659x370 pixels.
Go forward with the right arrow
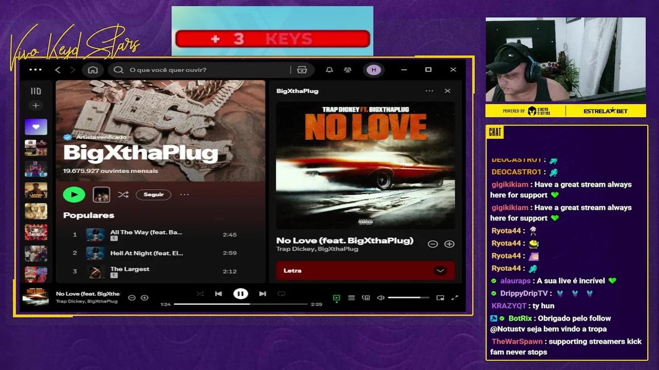[x=73, y=69]
